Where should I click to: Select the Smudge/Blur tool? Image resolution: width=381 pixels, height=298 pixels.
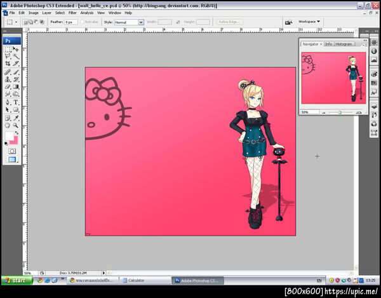coord(8,93)
